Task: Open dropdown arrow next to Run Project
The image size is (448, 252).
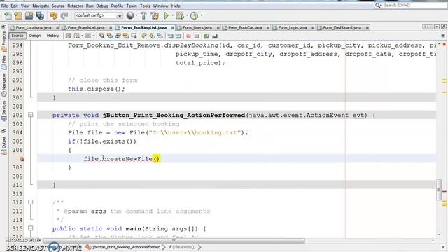Action: pos(172,15)
